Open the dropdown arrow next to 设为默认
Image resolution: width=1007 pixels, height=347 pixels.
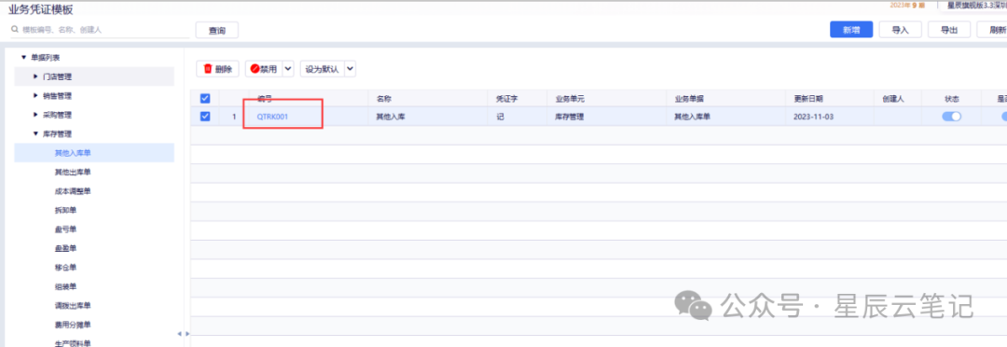pos(350,69)
